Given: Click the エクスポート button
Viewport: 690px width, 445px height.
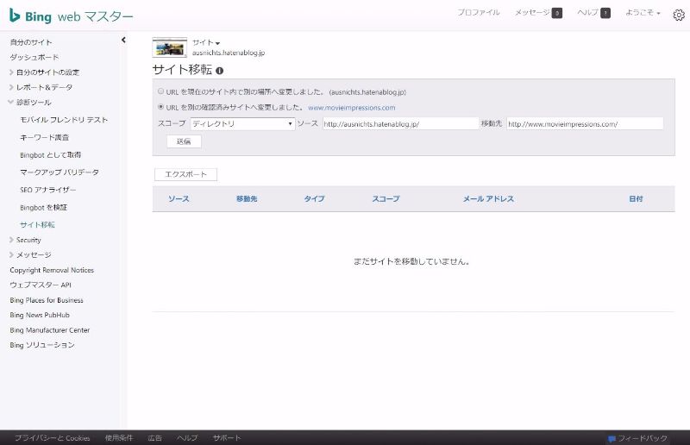Looking at the screenshot, I should click(x=185, y=174).
